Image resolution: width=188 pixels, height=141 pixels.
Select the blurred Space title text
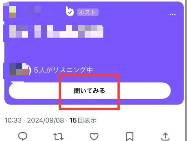(x=56, y=31)
